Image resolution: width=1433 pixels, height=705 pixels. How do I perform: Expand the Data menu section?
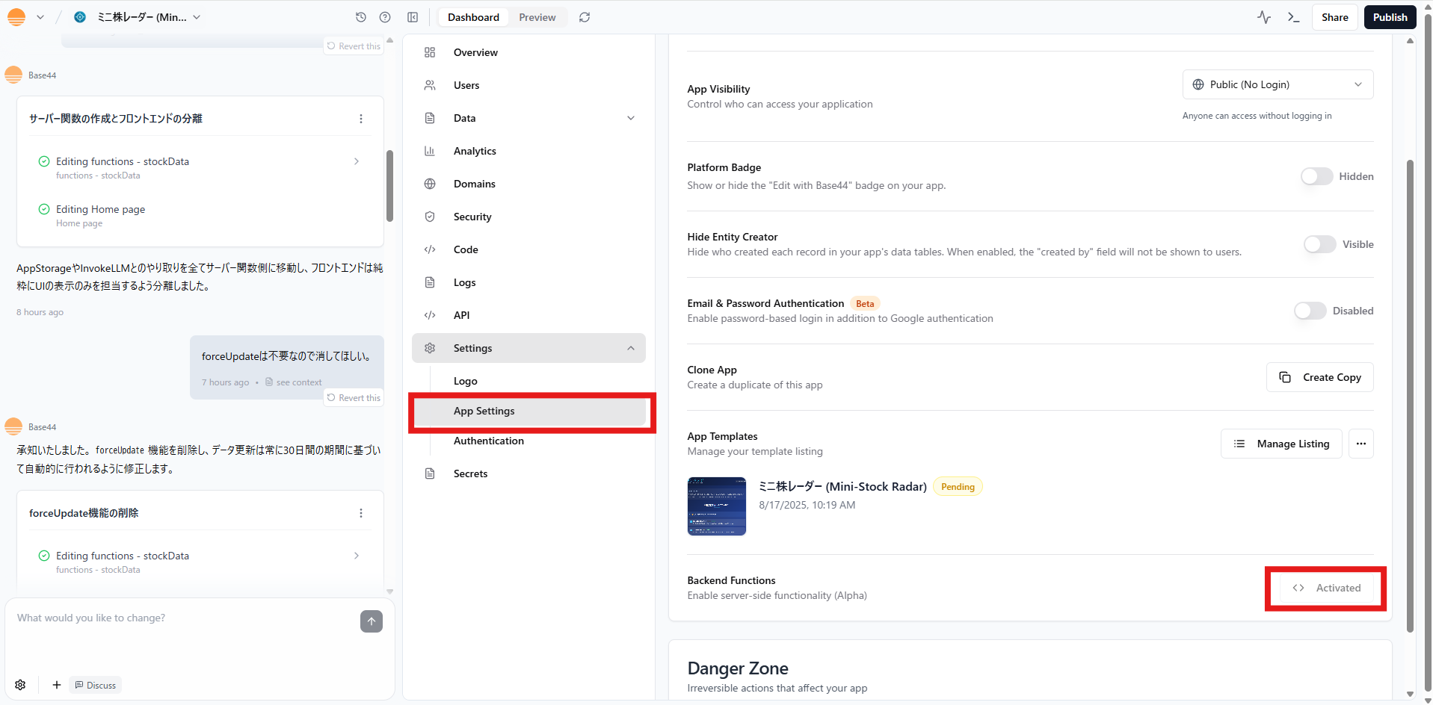pyautogui.click(x=630, y=118)
